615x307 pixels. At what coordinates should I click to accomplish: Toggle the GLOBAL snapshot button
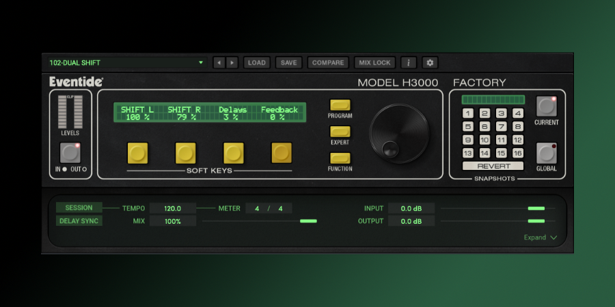(547, 153)
